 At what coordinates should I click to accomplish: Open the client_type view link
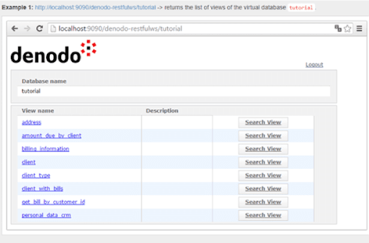coord(36,175)
